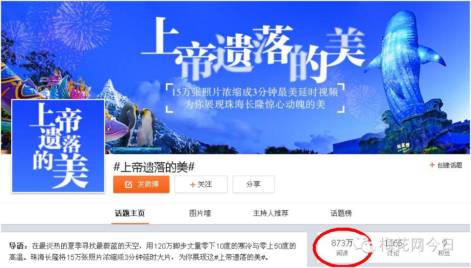Viewport: 471px width, 268px height.
Task: Click the banner subtitle about 15万张照片
Action: (255, 98)
